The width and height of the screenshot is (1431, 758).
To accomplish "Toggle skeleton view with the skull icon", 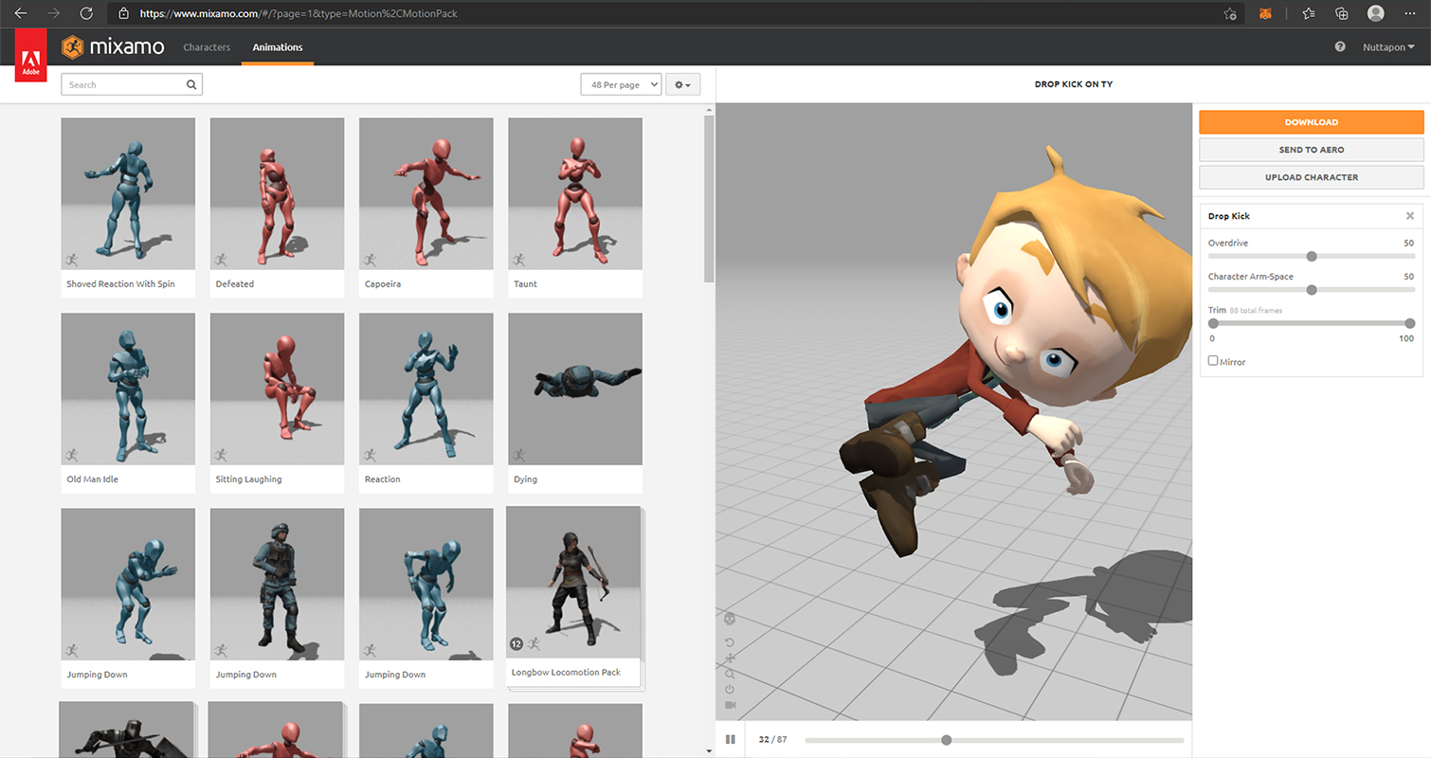I will [730, 619].
